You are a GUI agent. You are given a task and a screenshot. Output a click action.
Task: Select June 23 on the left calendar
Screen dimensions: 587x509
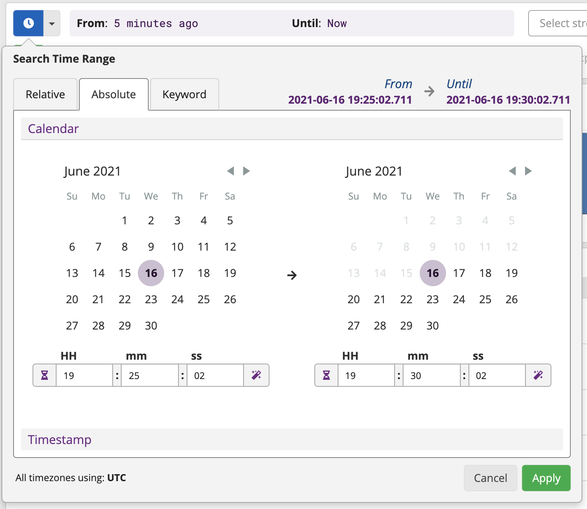(x=151, y=299)
